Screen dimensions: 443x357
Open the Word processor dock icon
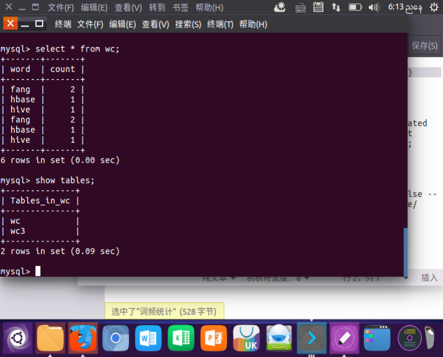(148, 338)
